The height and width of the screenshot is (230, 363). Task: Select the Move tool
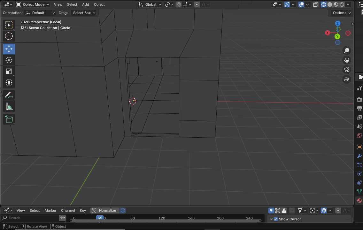pos(9,49)
